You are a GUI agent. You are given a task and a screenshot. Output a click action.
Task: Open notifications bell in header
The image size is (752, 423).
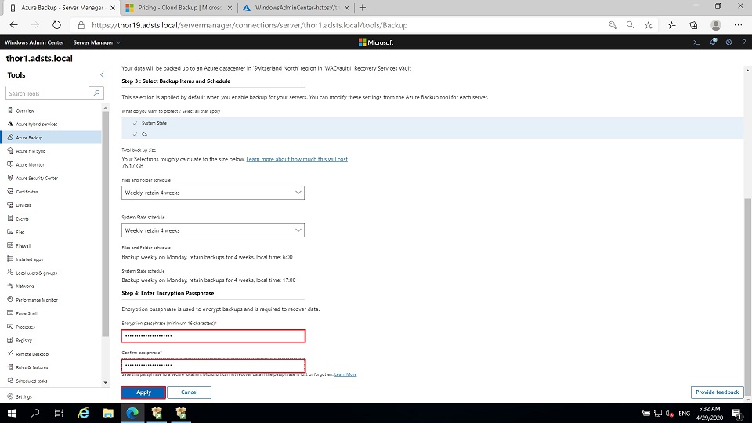point(713,42)
